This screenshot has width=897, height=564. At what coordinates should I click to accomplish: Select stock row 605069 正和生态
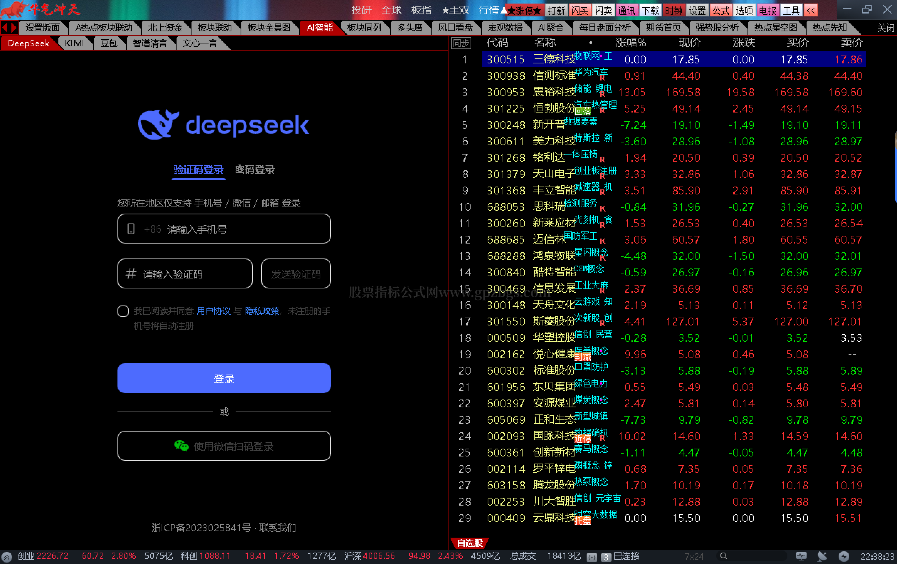(657, 420)
